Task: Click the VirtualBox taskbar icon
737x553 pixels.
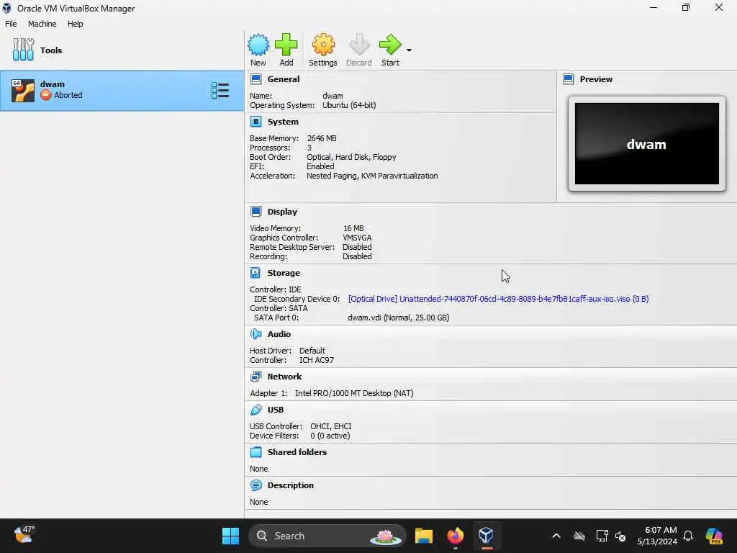Action: tap(486, 536)
